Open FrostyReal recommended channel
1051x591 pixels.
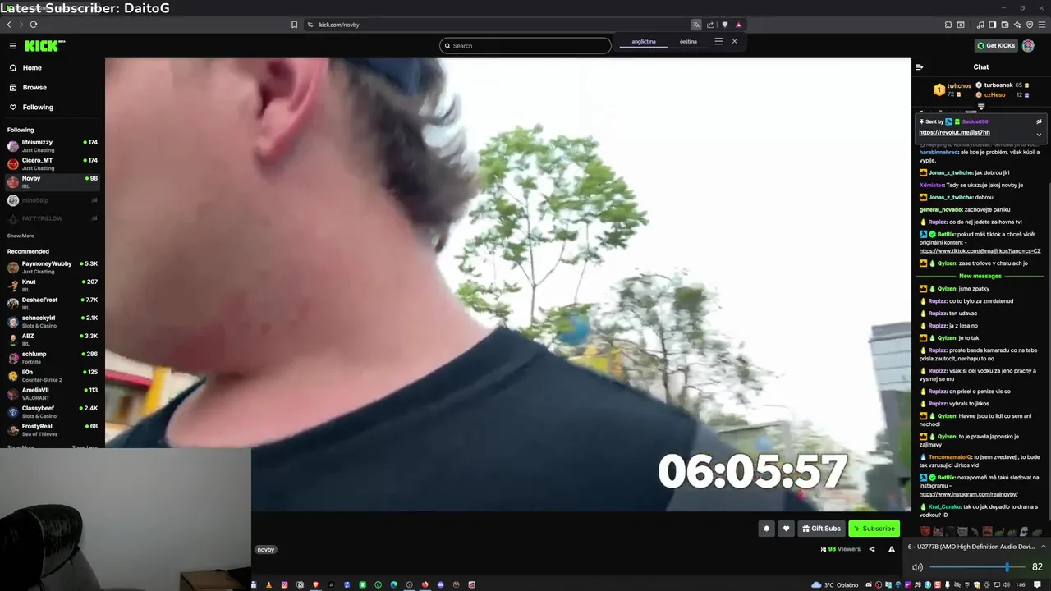point(53,430)
